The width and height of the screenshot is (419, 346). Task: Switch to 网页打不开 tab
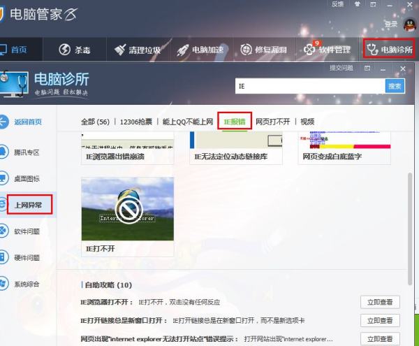(x=272, y=122)
